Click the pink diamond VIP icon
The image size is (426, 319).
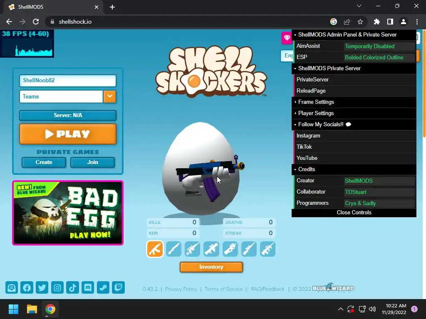coord(287,38)
